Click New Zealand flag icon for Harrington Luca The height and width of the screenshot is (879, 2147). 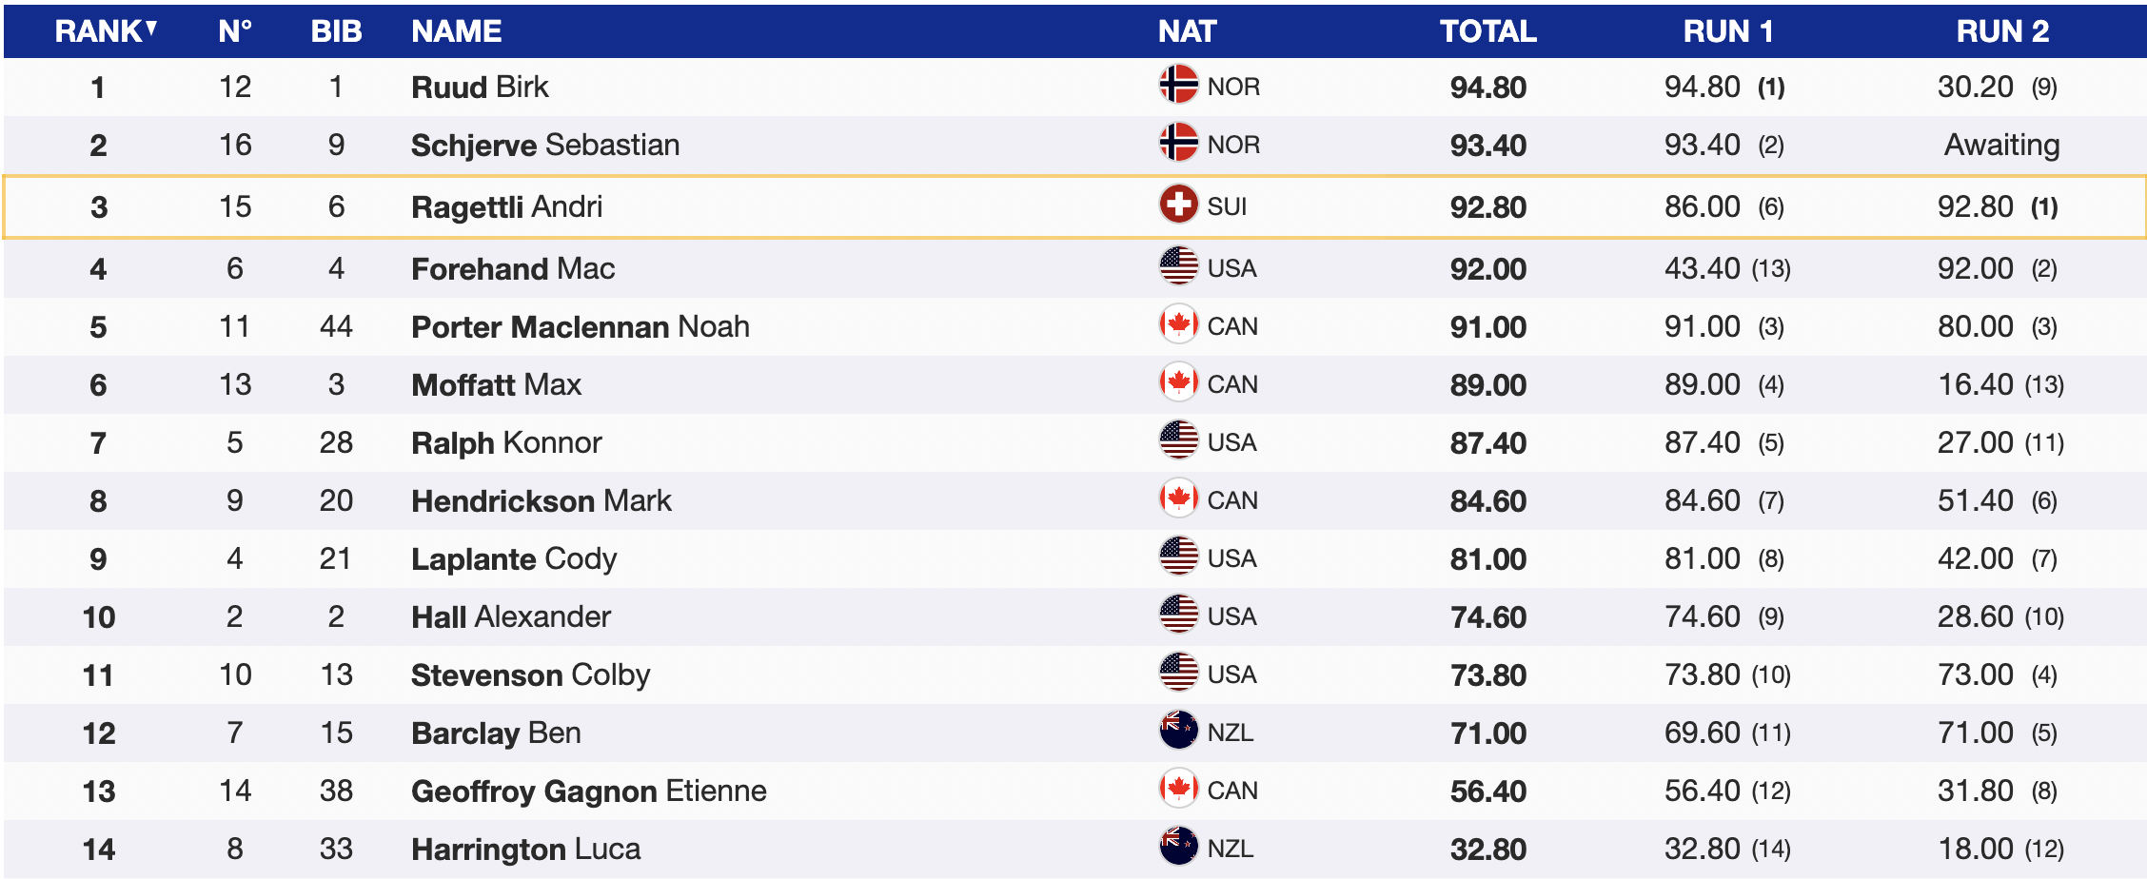tap(1178, 847)
